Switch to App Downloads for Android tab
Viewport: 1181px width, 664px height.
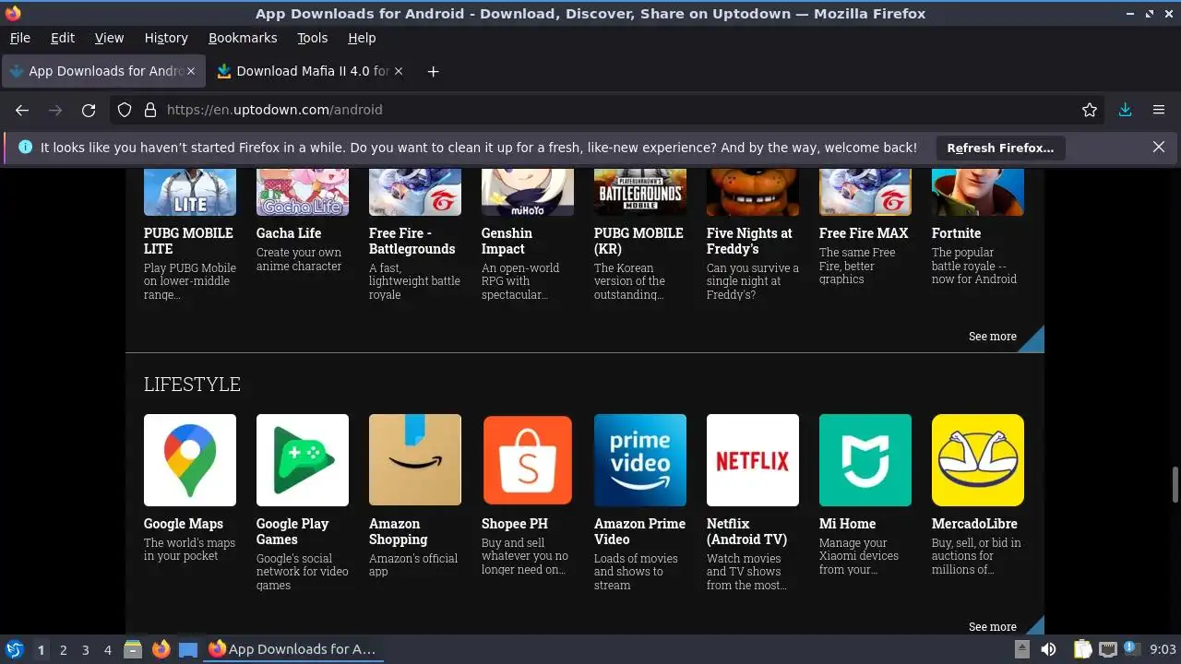(101, 71)
